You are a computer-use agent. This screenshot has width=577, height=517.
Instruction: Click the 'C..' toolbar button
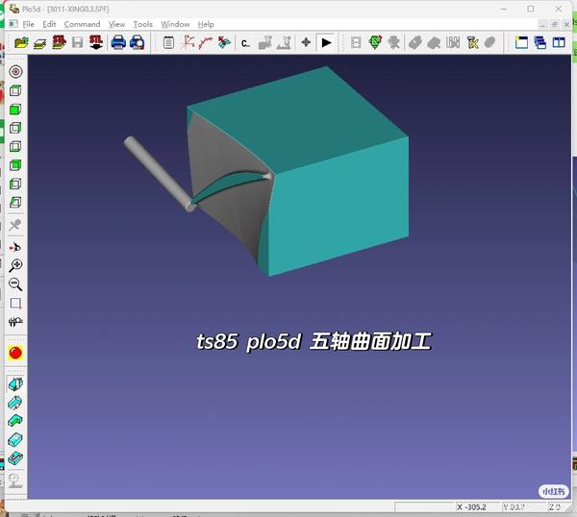pos(245,43)
